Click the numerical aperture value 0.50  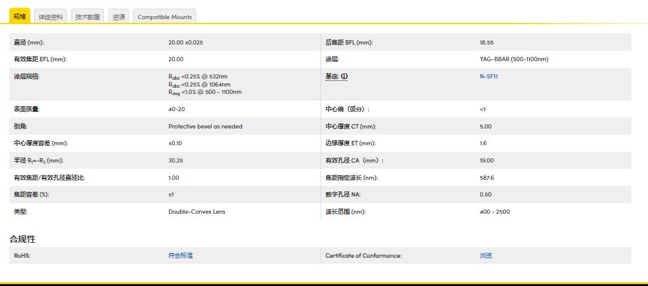click(485, 195)
